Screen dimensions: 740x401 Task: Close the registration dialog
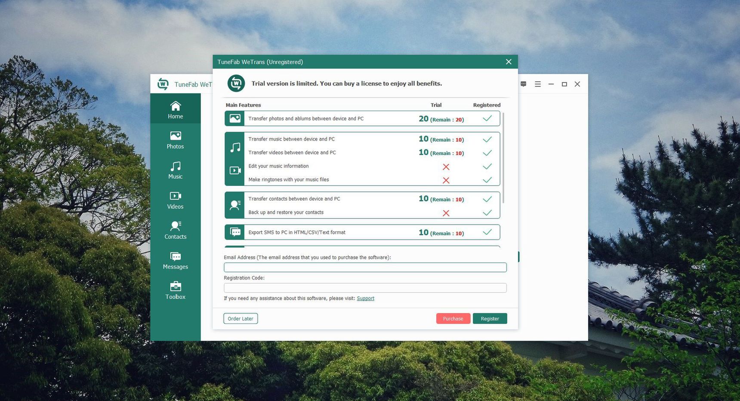coord(509,62)
